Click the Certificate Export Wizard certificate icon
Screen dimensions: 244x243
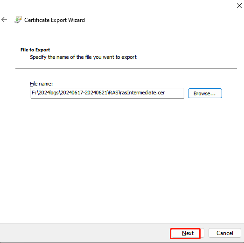click(x=18, y=20)
